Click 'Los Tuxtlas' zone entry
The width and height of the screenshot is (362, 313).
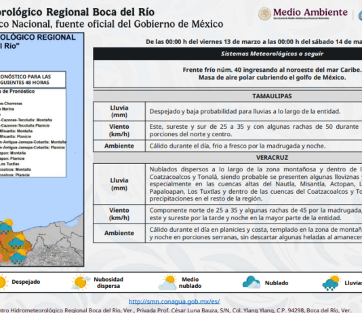point(9,164)
